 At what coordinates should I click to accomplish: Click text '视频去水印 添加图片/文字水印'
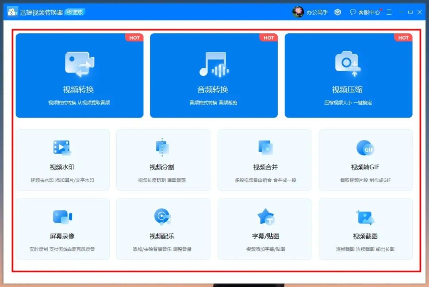pos(62,180)
